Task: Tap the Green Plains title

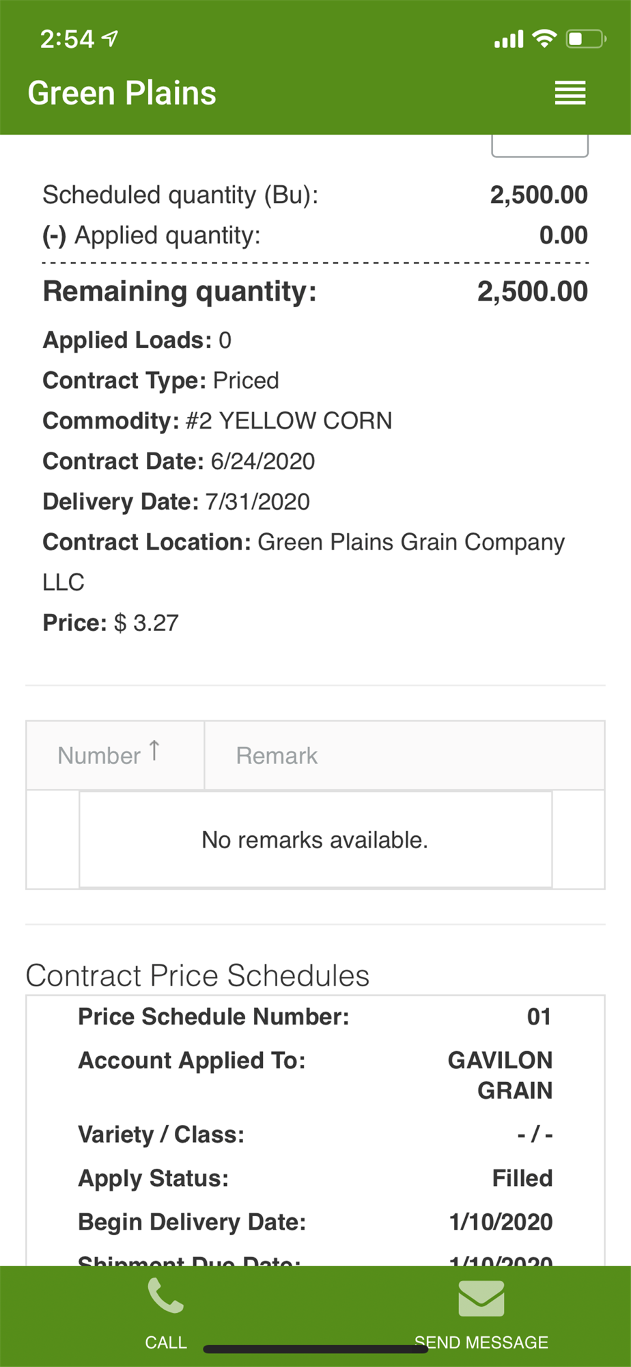Action: [122, 93]
